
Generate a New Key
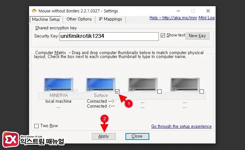[197, 36]
